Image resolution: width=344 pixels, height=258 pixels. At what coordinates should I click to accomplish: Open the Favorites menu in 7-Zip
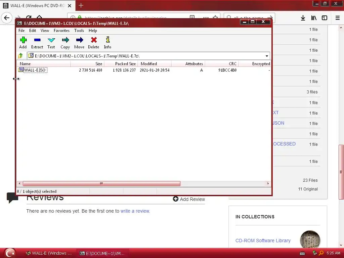(61, 31)
